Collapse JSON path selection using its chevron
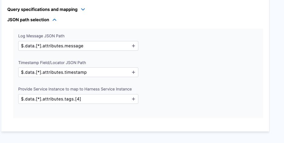 click(55, 20)
